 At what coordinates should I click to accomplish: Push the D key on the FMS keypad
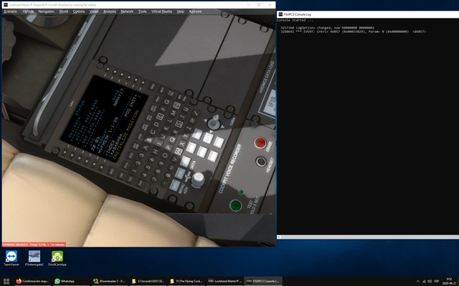pyautogui.click(x=156, y=124)
